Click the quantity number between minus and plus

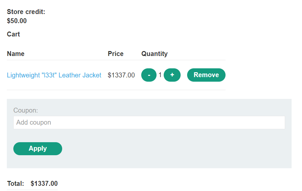coord(160,75)
